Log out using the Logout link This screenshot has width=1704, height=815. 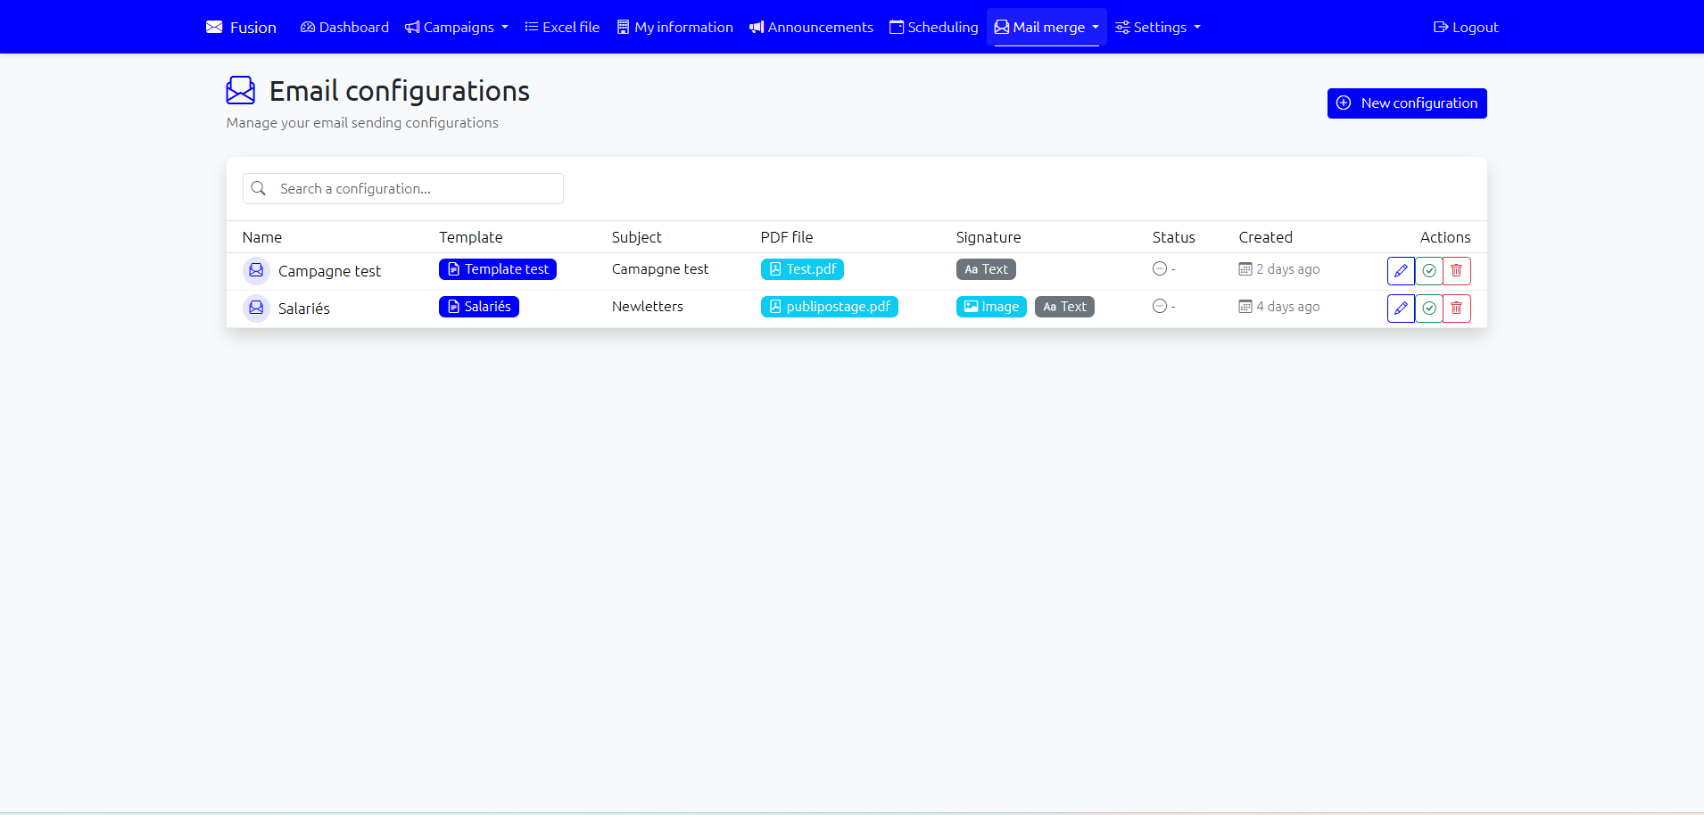[1466, 27]
